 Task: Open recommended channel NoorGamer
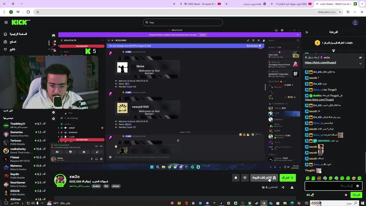25,184
